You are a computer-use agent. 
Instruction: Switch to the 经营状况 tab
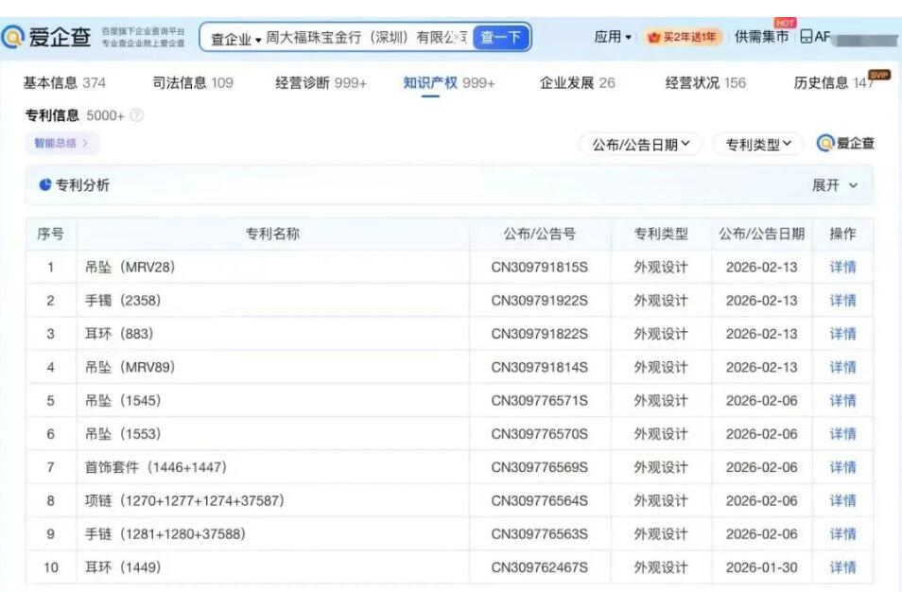tap(704, 83)
